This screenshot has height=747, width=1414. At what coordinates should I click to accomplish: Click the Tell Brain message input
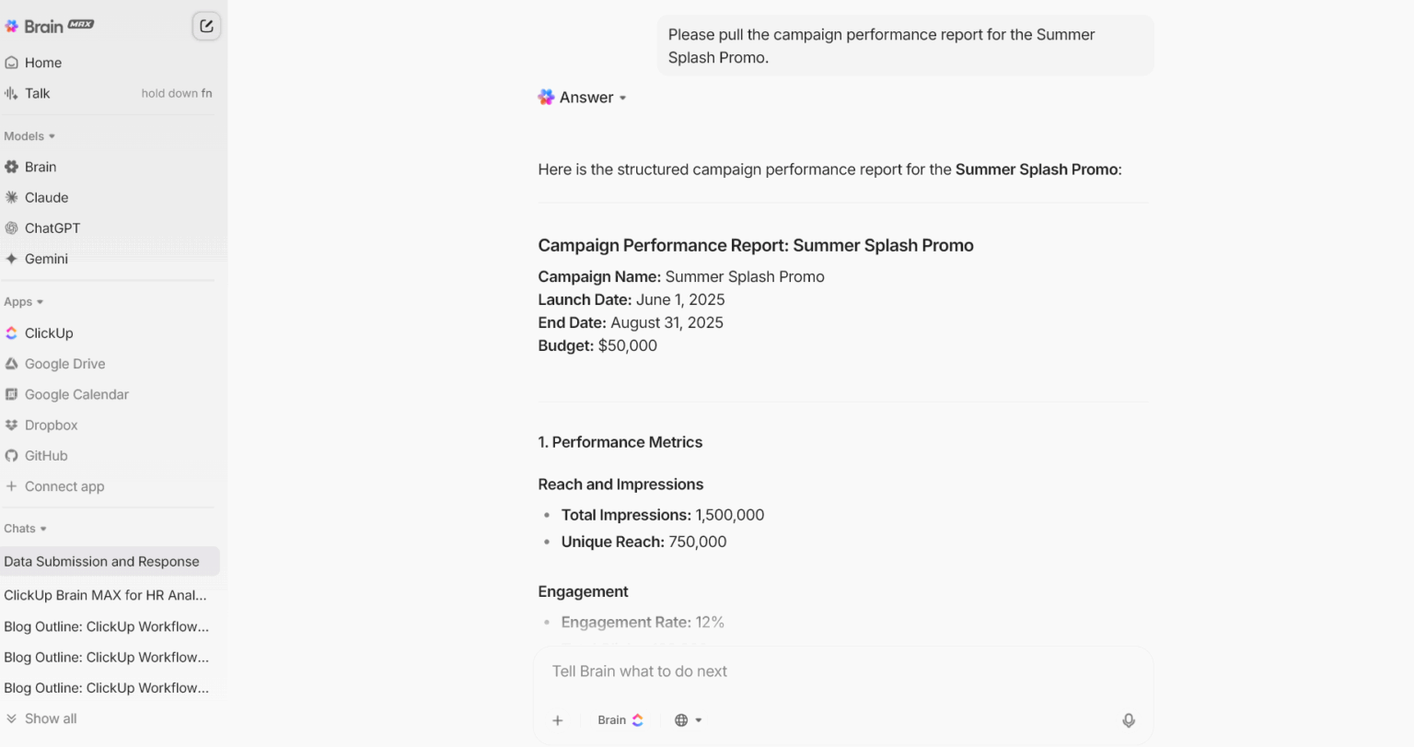click(829, 671)
